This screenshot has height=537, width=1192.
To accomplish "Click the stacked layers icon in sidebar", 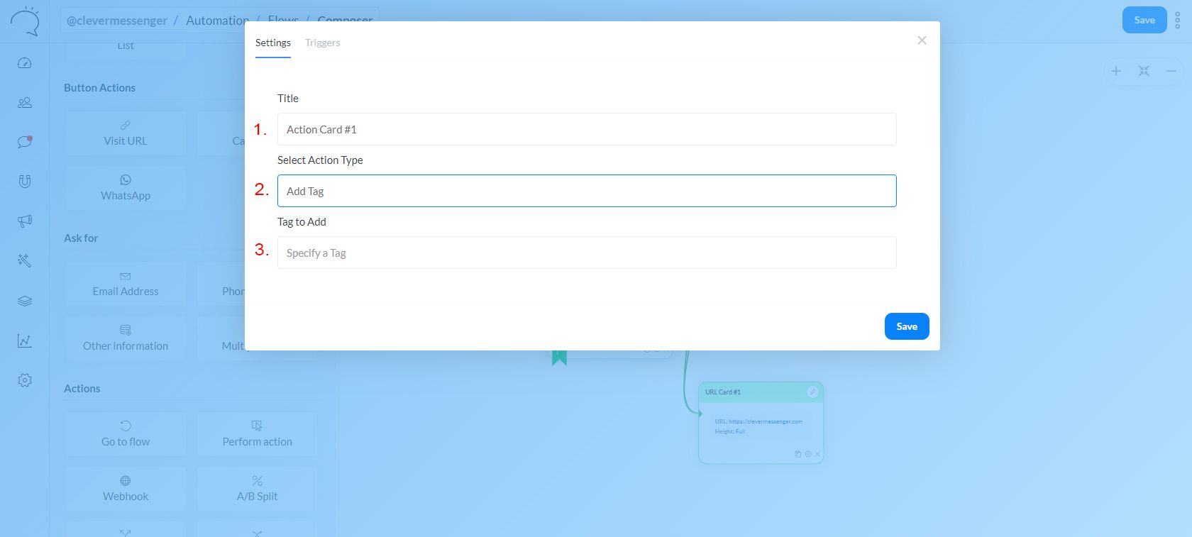I will [25, 301].
